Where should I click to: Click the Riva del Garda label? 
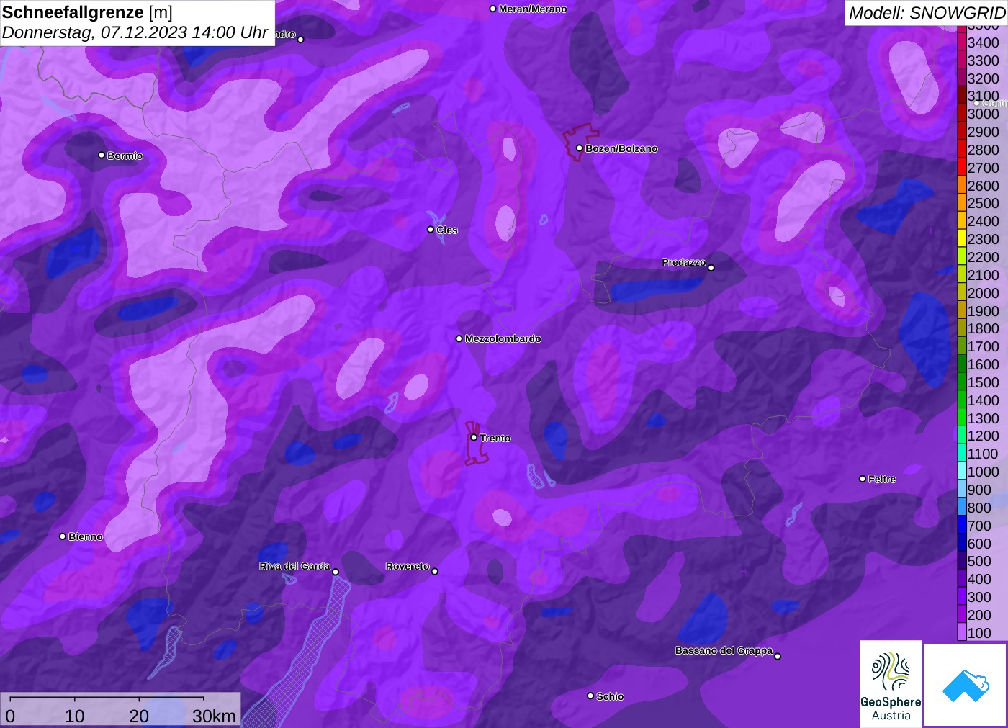click(294, 566)
